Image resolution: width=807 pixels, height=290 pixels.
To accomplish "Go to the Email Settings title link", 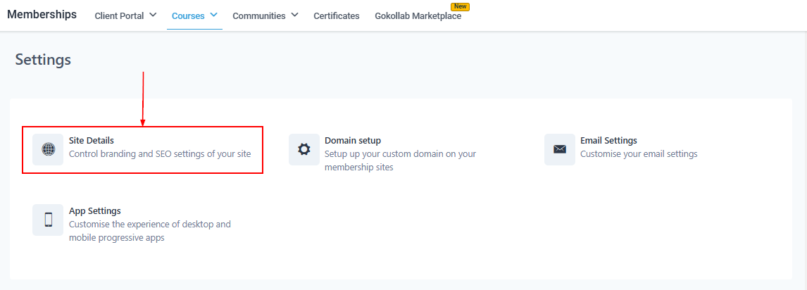I will [608, 141].
